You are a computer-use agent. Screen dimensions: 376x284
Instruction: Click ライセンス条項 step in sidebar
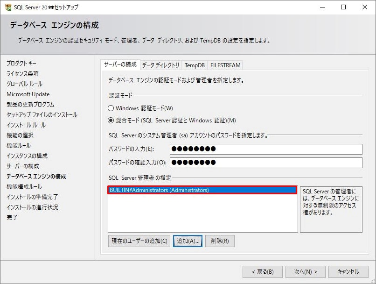click(x=22, y=73)
